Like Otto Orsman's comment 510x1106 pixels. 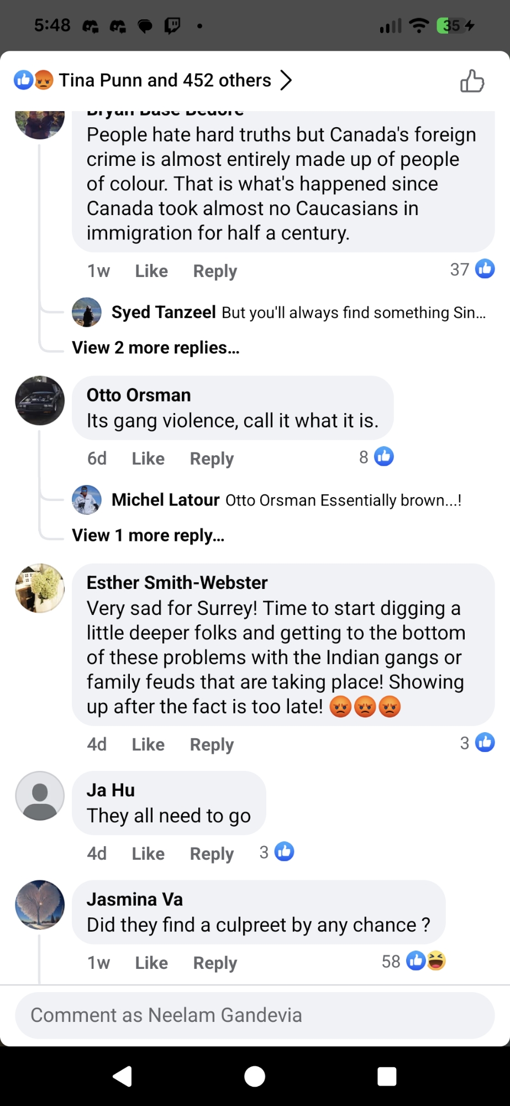point(148,458)
